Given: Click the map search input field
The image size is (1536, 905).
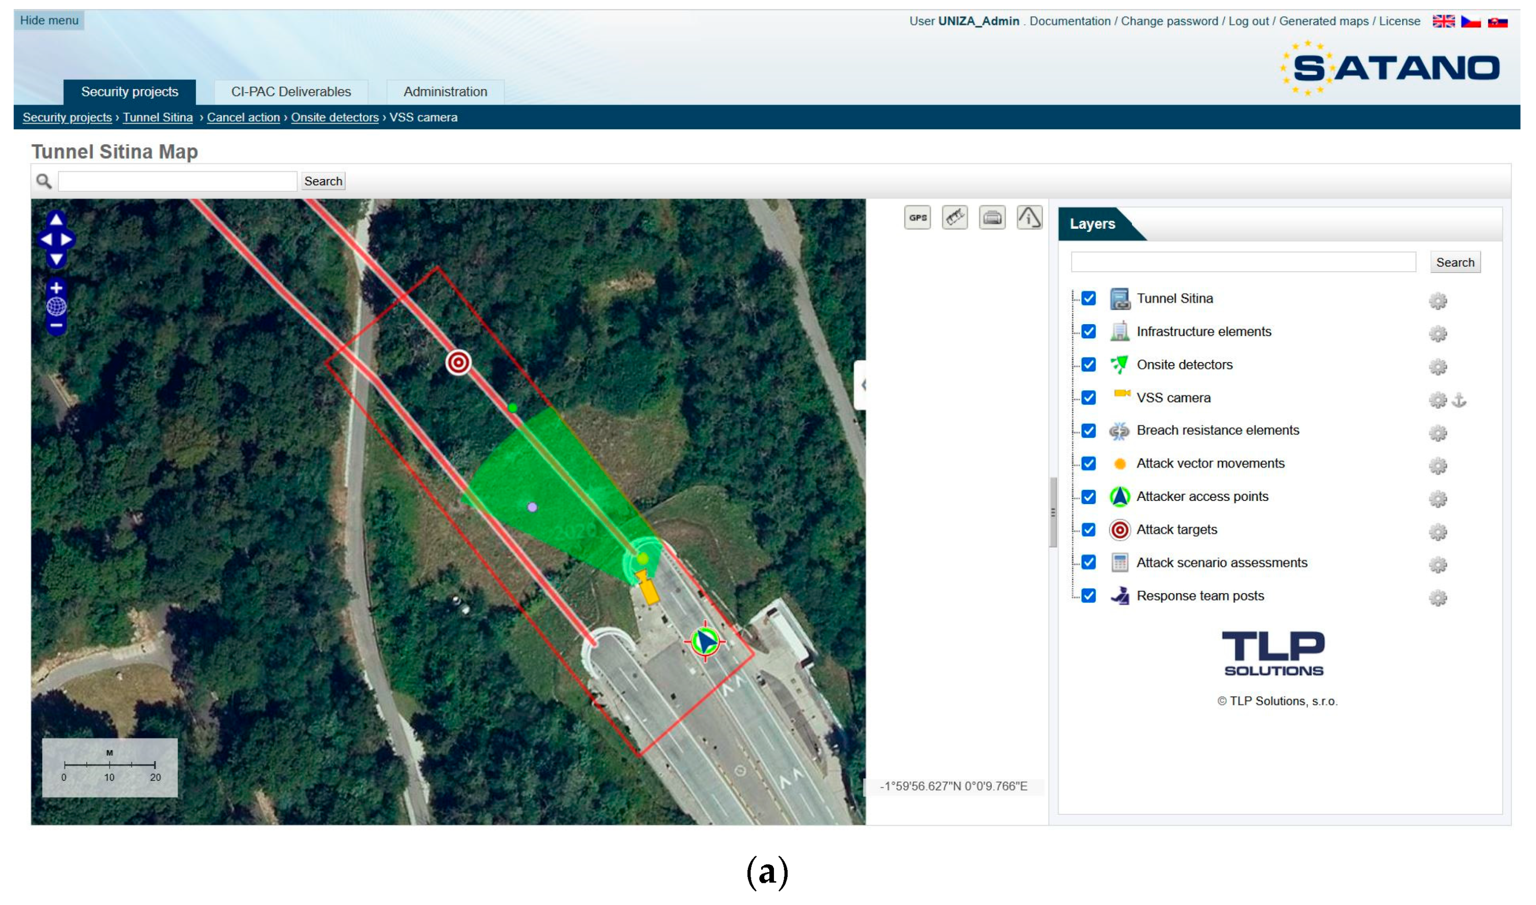Looking at the screenshot, I should [x=178, y=181].
